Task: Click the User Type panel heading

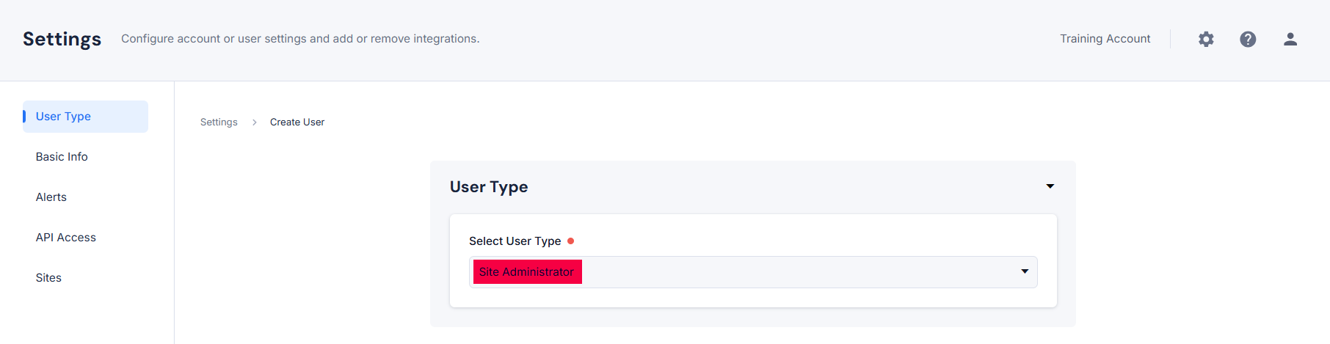Action: [x=489, y=187]
